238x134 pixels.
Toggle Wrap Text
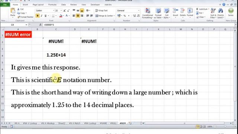click(x=102, y=10)
